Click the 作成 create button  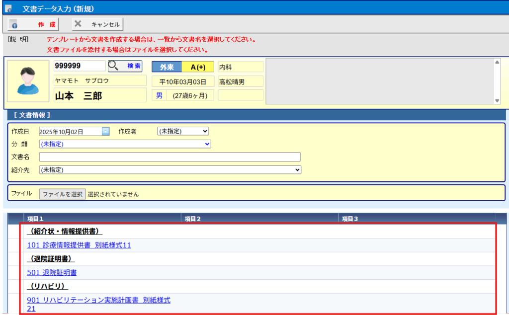tap(33, 24)
